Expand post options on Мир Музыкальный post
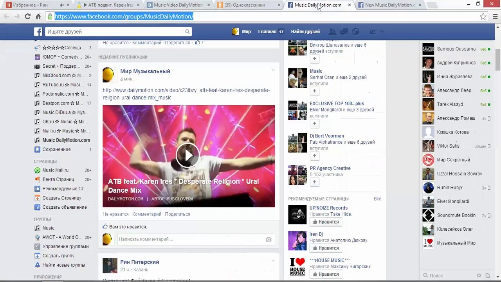Viewport: 501px width, 282px height. (273, 70)
